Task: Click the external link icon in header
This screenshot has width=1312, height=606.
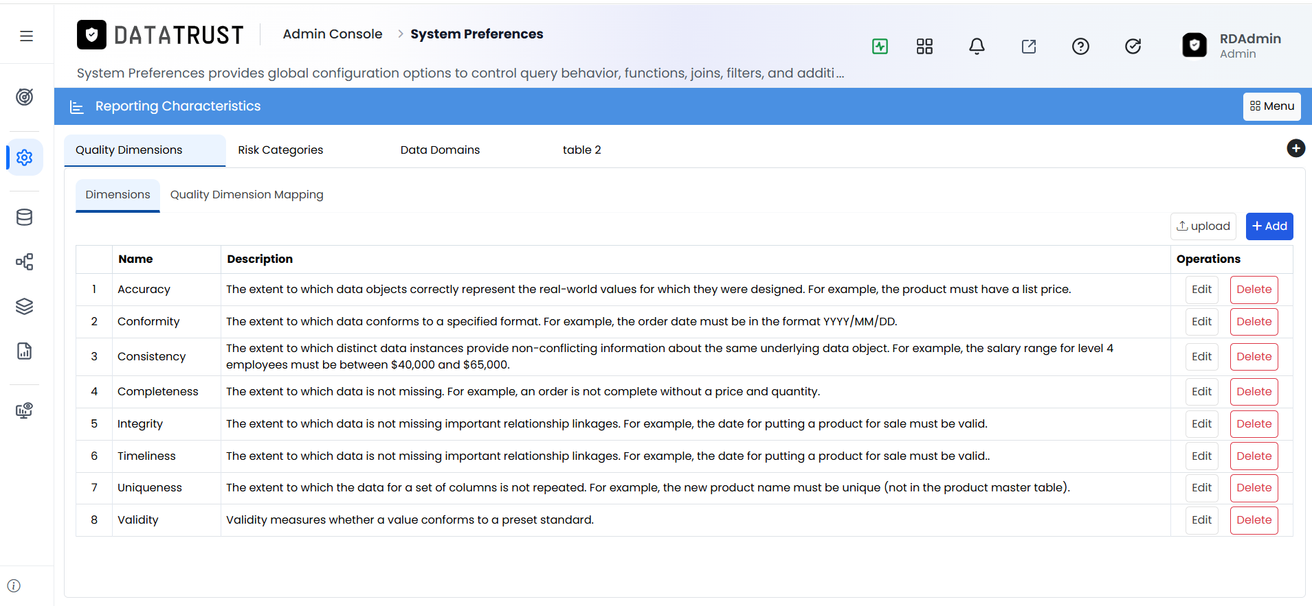Action: click(x=1029, y=47)
